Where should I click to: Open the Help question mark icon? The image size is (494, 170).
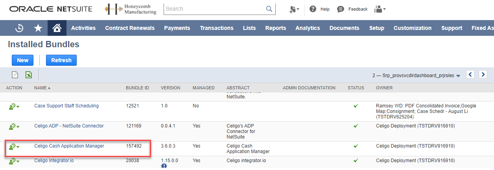point(313,9)
